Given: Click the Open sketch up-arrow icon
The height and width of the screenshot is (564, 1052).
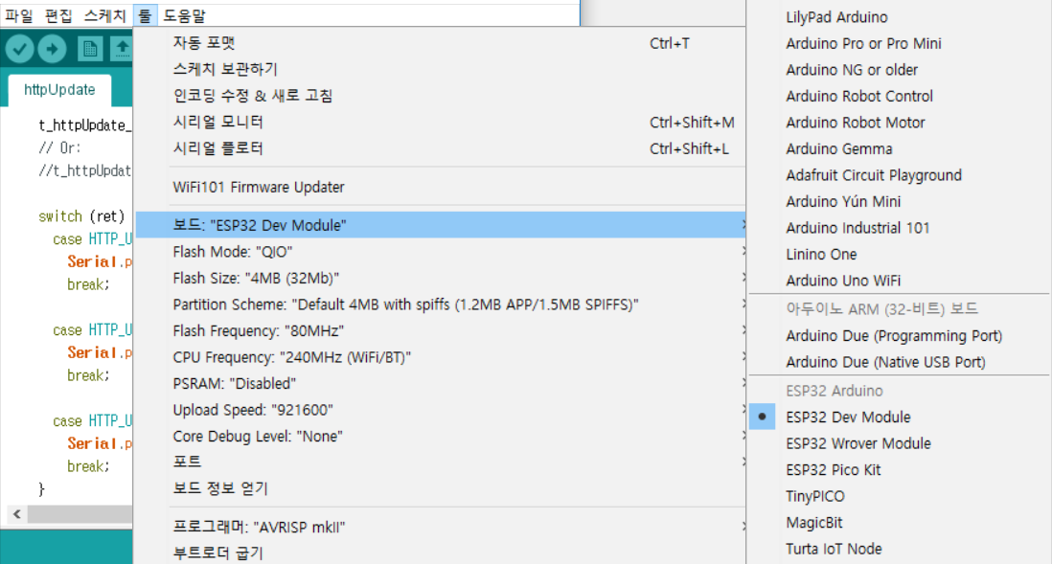Looking at the screenshot, I should pos(122,48).
